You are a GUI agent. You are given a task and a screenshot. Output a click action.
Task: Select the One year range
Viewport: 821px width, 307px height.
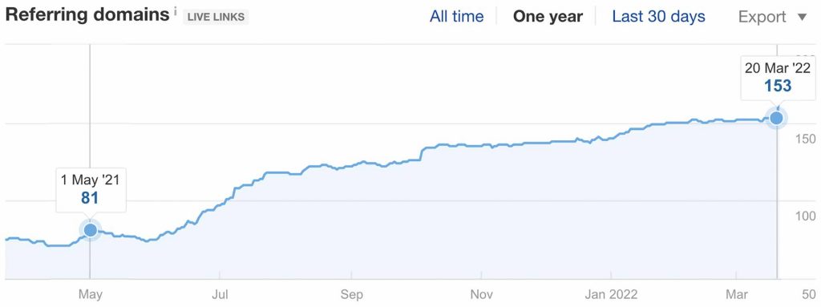(548, 16)
